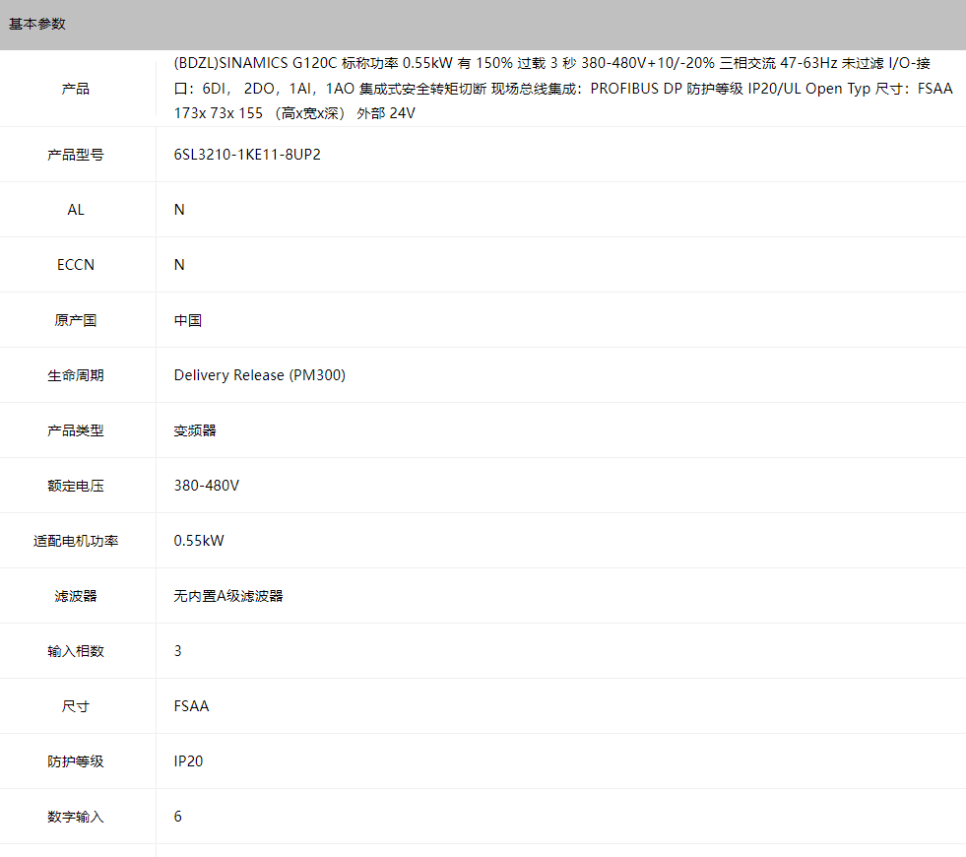
Task: Select the value 3 for 输入相数
Action: (x=178, y=651)
